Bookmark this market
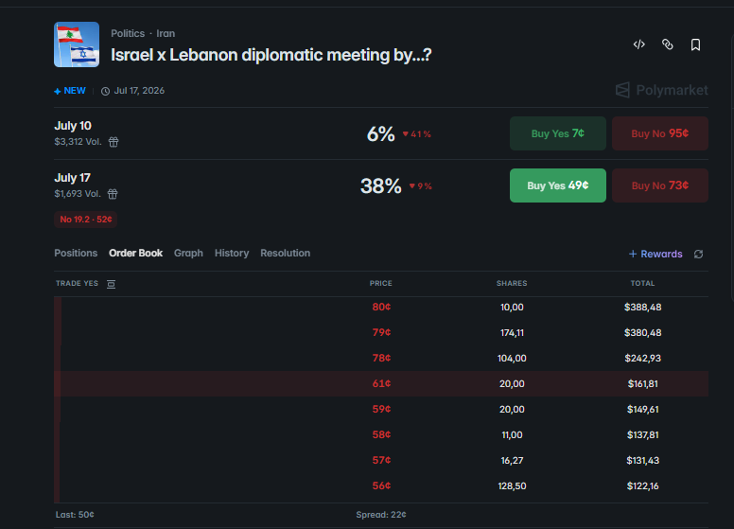The image size is (734, 529). 695,44
